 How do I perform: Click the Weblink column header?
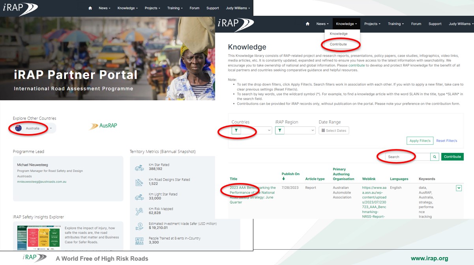(369, 179)
